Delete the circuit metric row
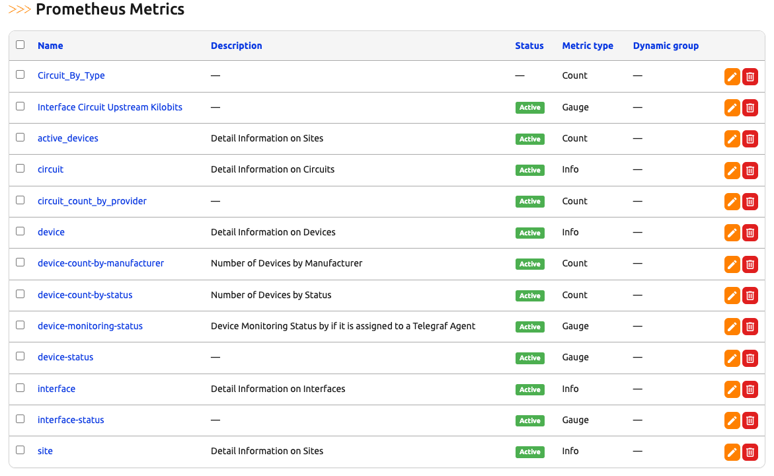Screen dimensions: 774x476 coord(750,171)
